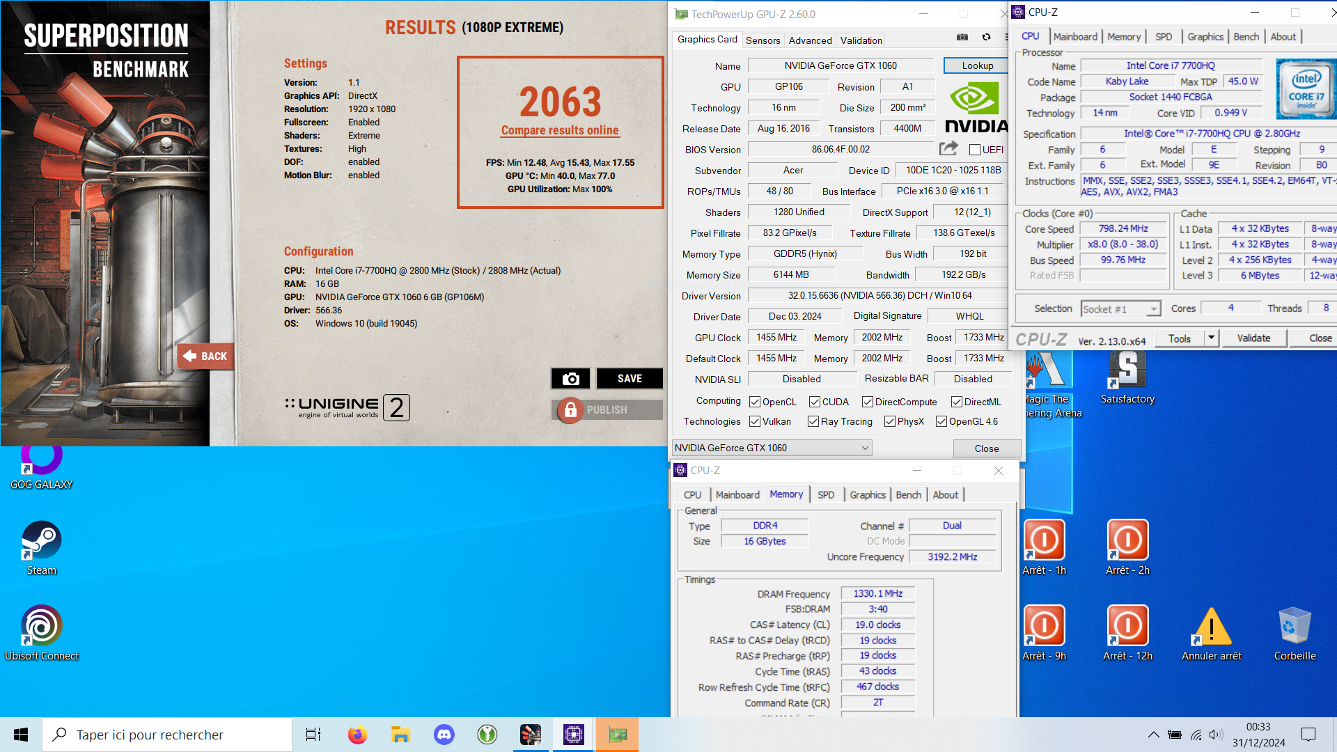
Task: Click the volume icon in system tray
Action: [x=1216, y=735]
